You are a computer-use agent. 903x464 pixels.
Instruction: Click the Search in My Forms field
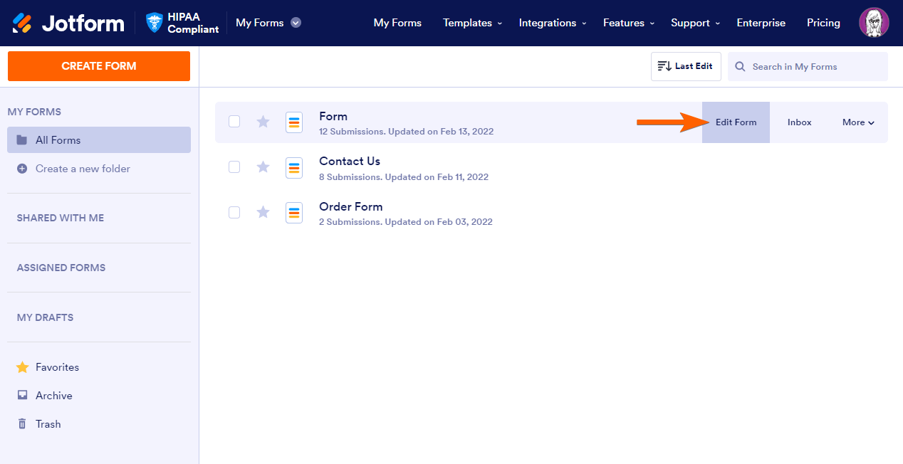[x=808, y=66]
